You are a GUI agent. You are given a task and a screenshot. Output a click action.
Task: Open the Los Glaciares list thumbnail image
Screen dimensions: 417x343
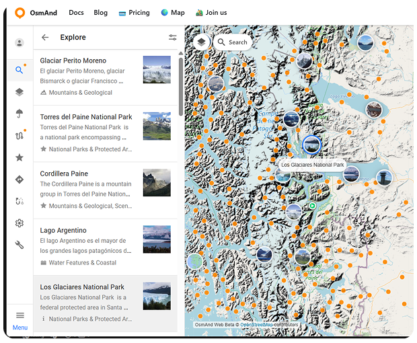[157, 296]
